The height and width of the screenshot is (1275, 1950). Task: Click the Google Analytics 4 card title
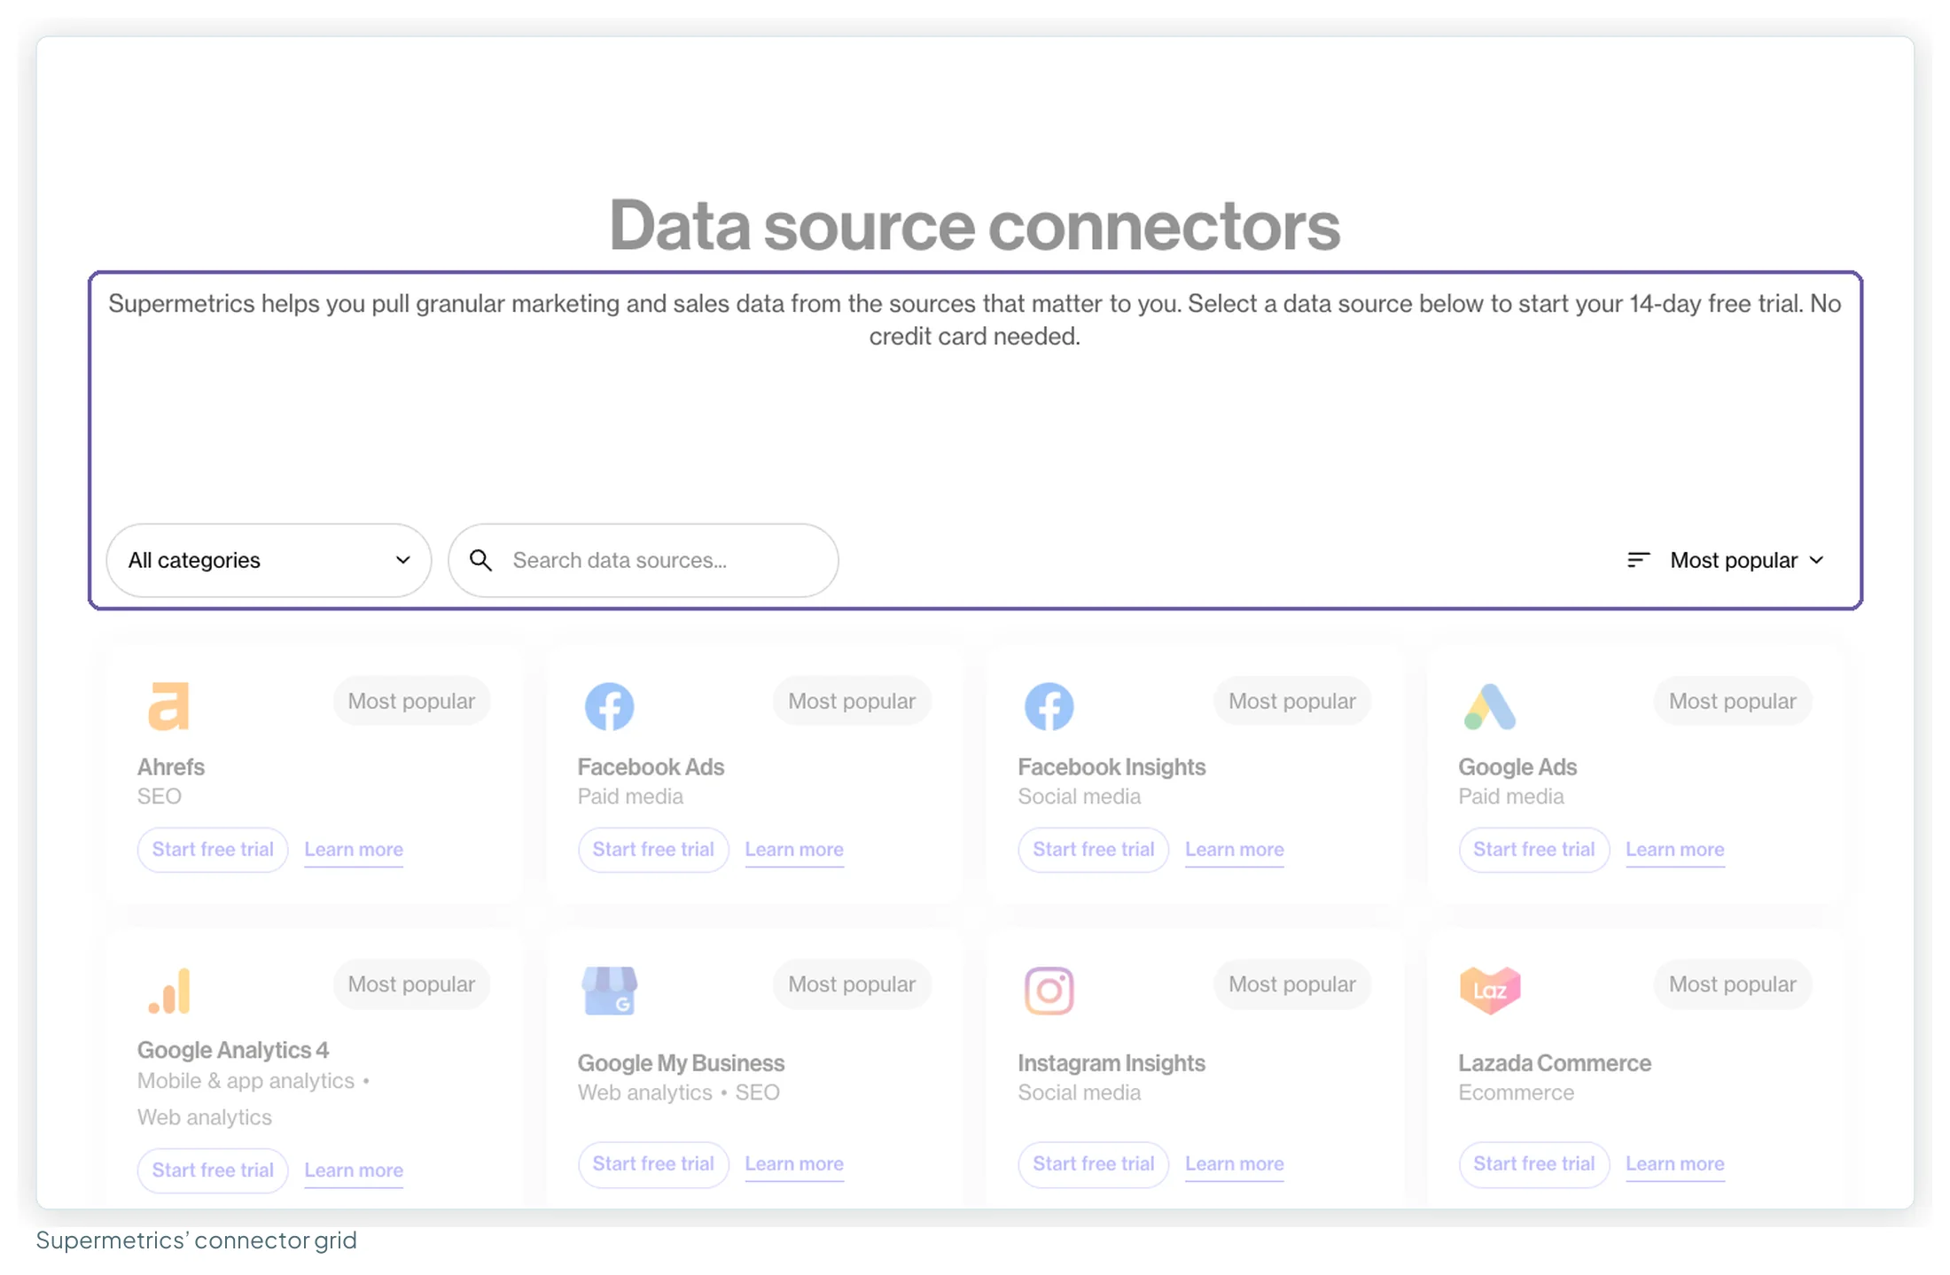[233, 1051]
